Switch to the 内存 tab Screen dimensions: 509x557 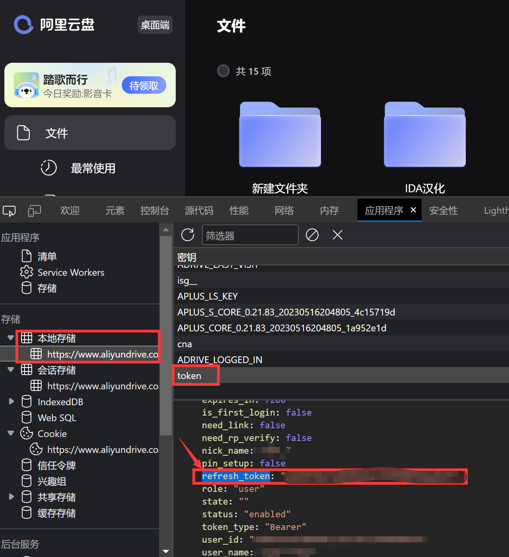[x=330, y=211]
